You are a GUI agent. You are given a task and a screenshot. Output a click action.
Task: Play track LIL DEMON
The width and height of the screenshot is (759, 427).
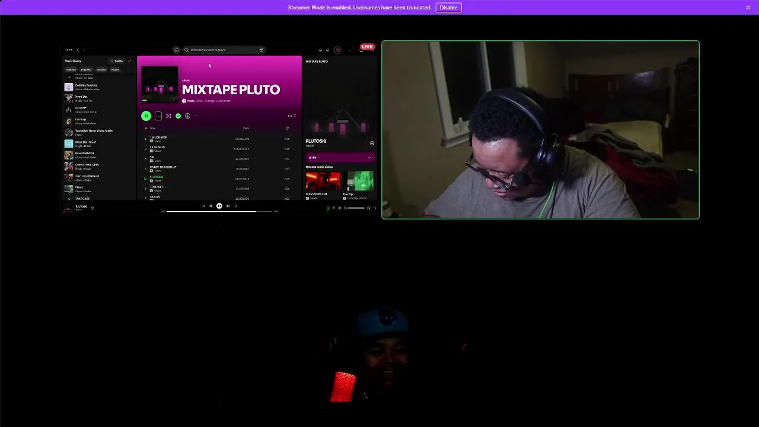[x=218, y=149]
